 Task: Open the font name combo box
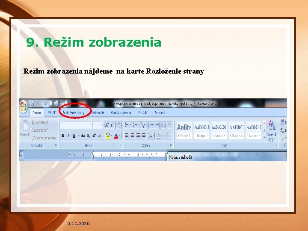pyautogui.click(x=76, y=125)
